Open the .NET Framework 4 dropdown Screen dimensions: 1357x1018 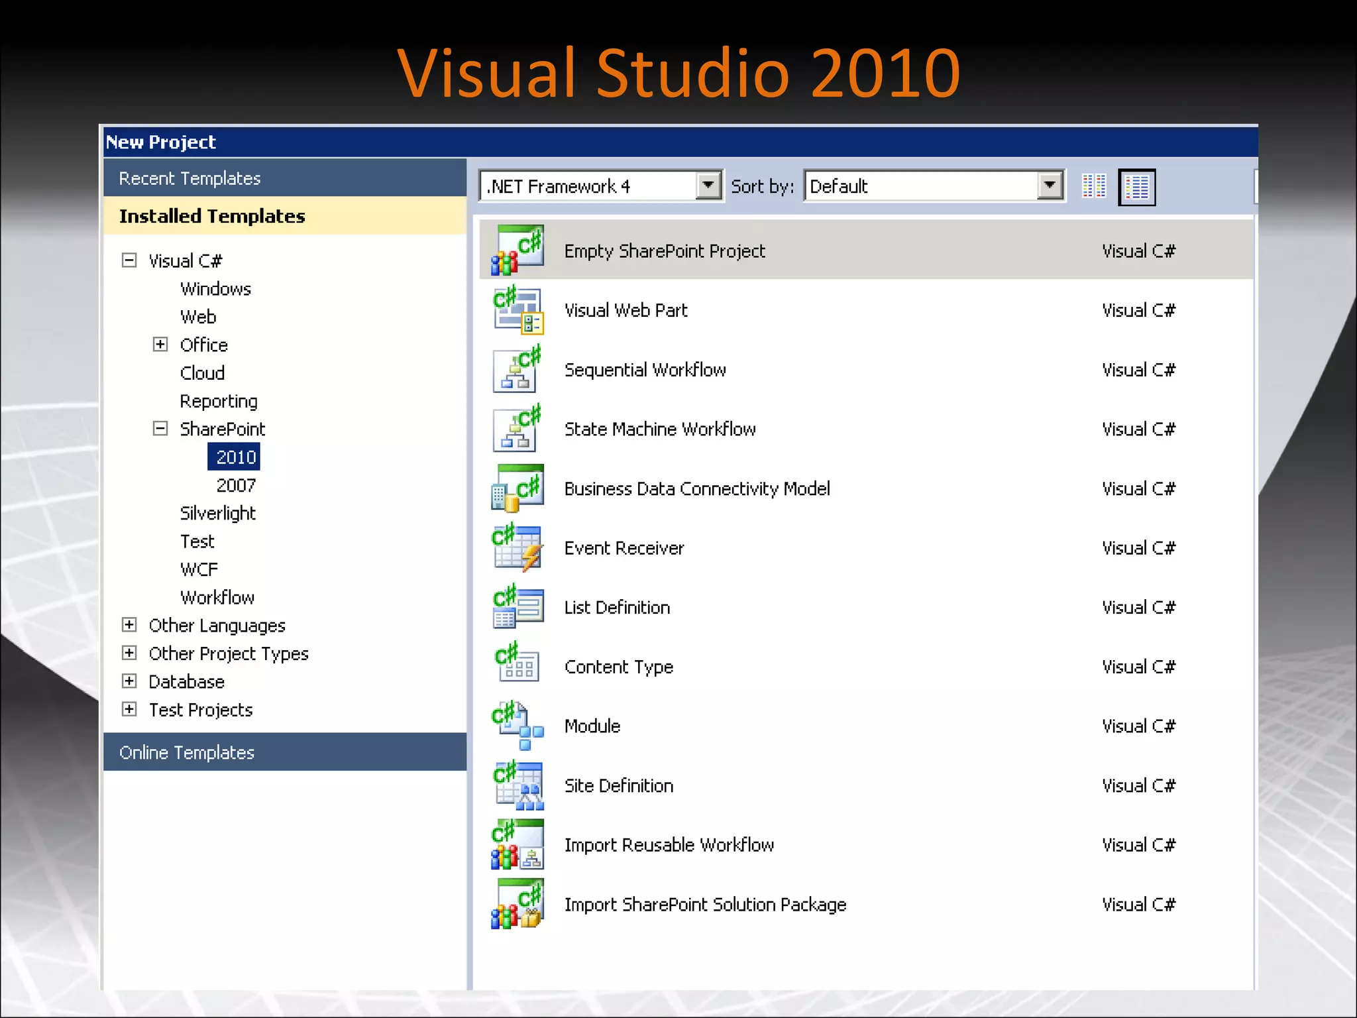(708, 186)
